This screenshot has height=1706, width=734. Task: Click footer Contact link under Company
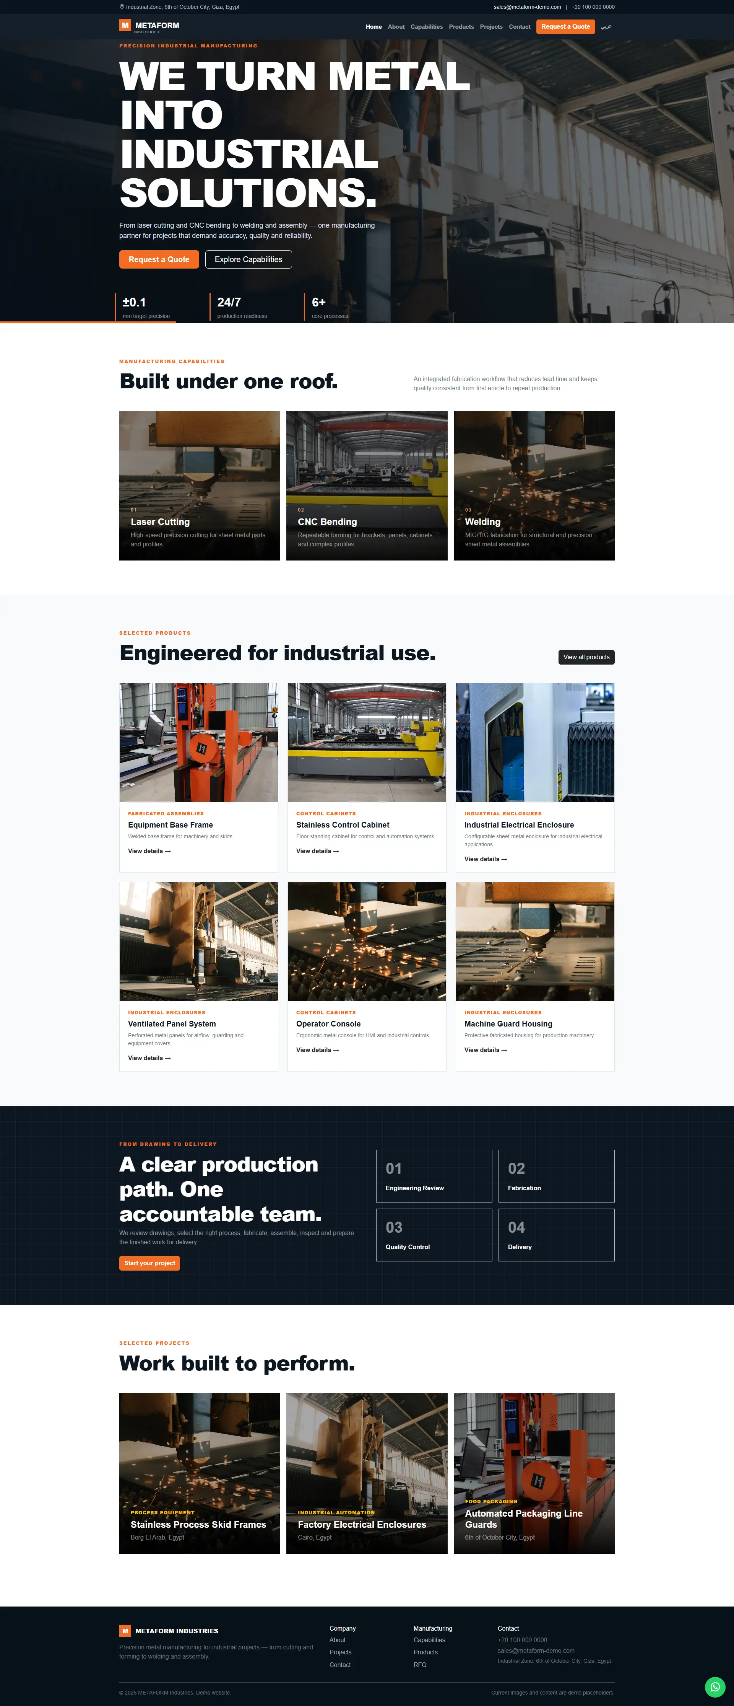[340, 1664]
